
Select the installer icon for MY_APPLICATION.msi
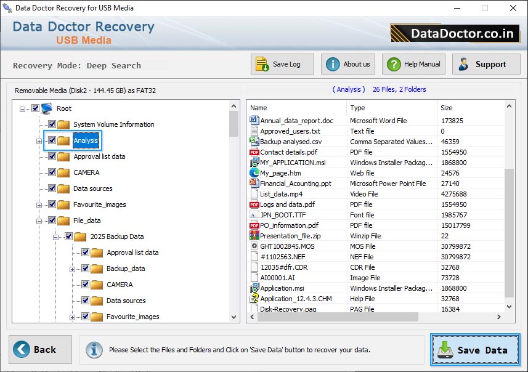tap(253, 163)
